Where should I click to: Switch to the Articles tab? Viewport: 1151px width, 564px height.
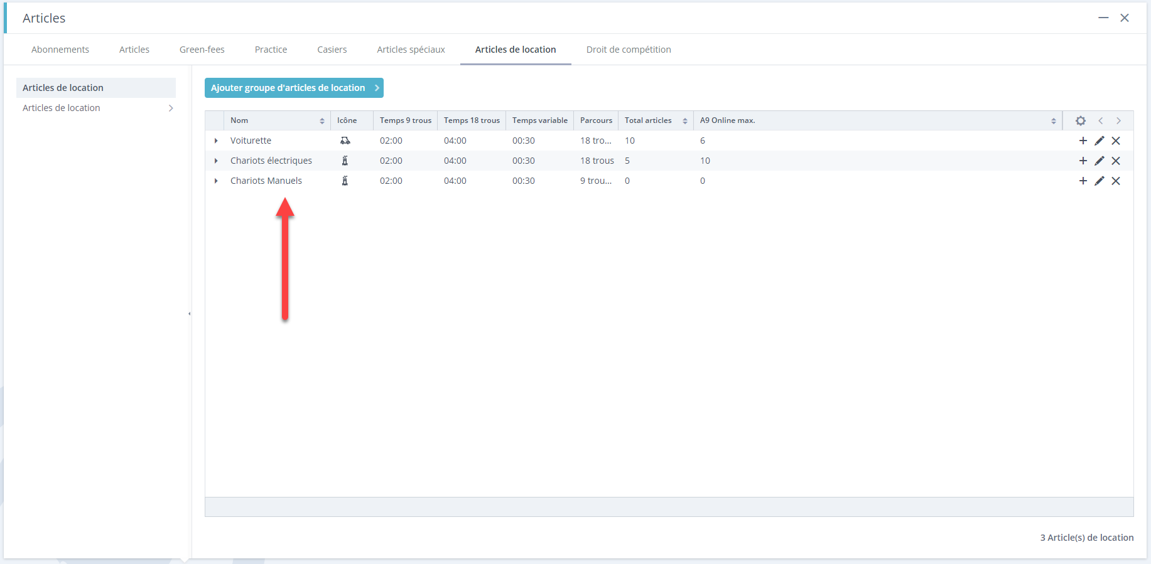coord(134,50)
